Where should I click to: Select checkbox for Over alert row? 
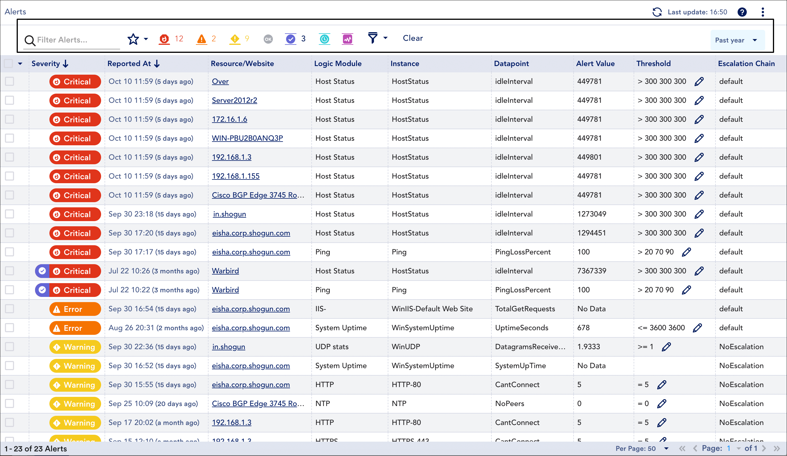10,82
